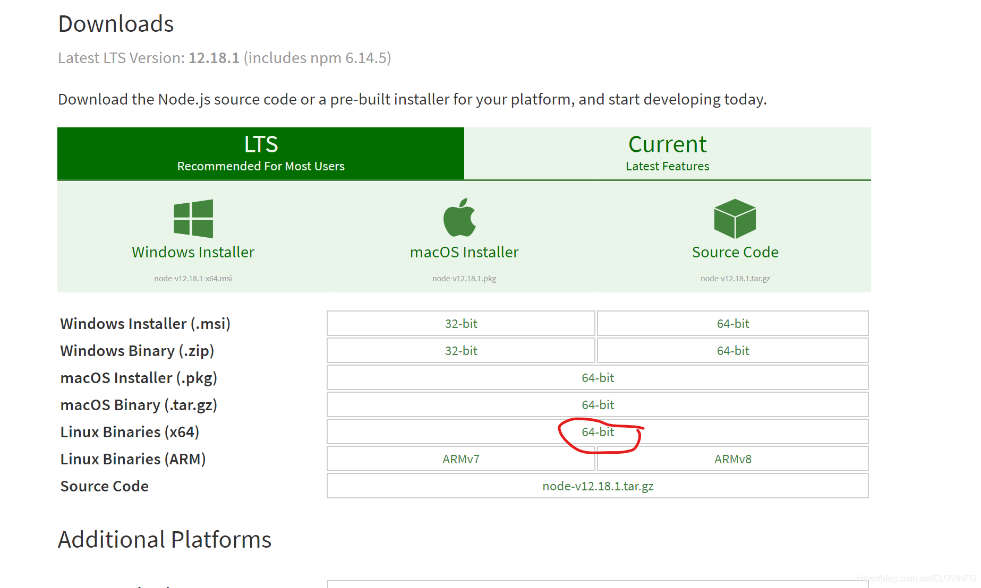This screenshot has height=588, width=981.
Task: Download node-v12.18.1.tar.gz in the Source Code row
Action: pos(598,486)
